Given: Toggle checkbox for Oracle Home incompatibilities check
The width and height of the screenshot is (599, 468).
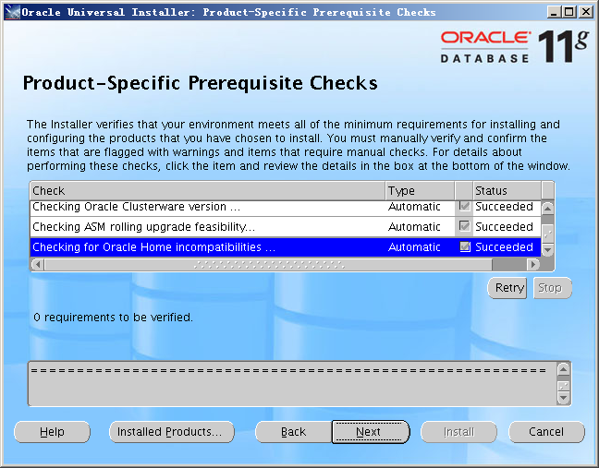Looking at the screenshot, I should (464, 247).
